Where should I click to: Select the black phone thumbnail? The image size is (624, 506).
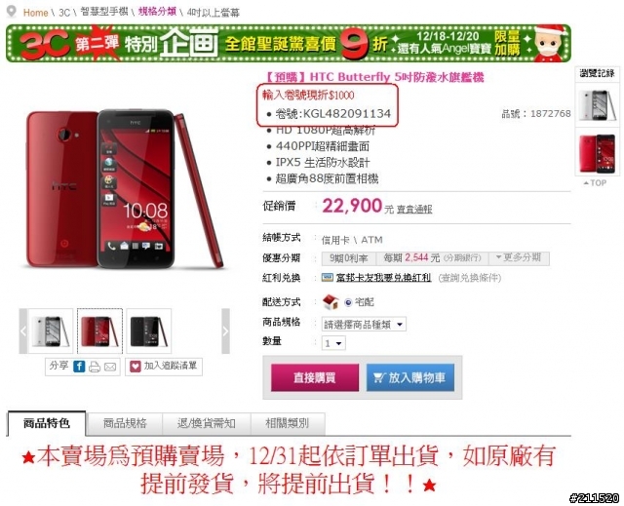tap(149, 331)
